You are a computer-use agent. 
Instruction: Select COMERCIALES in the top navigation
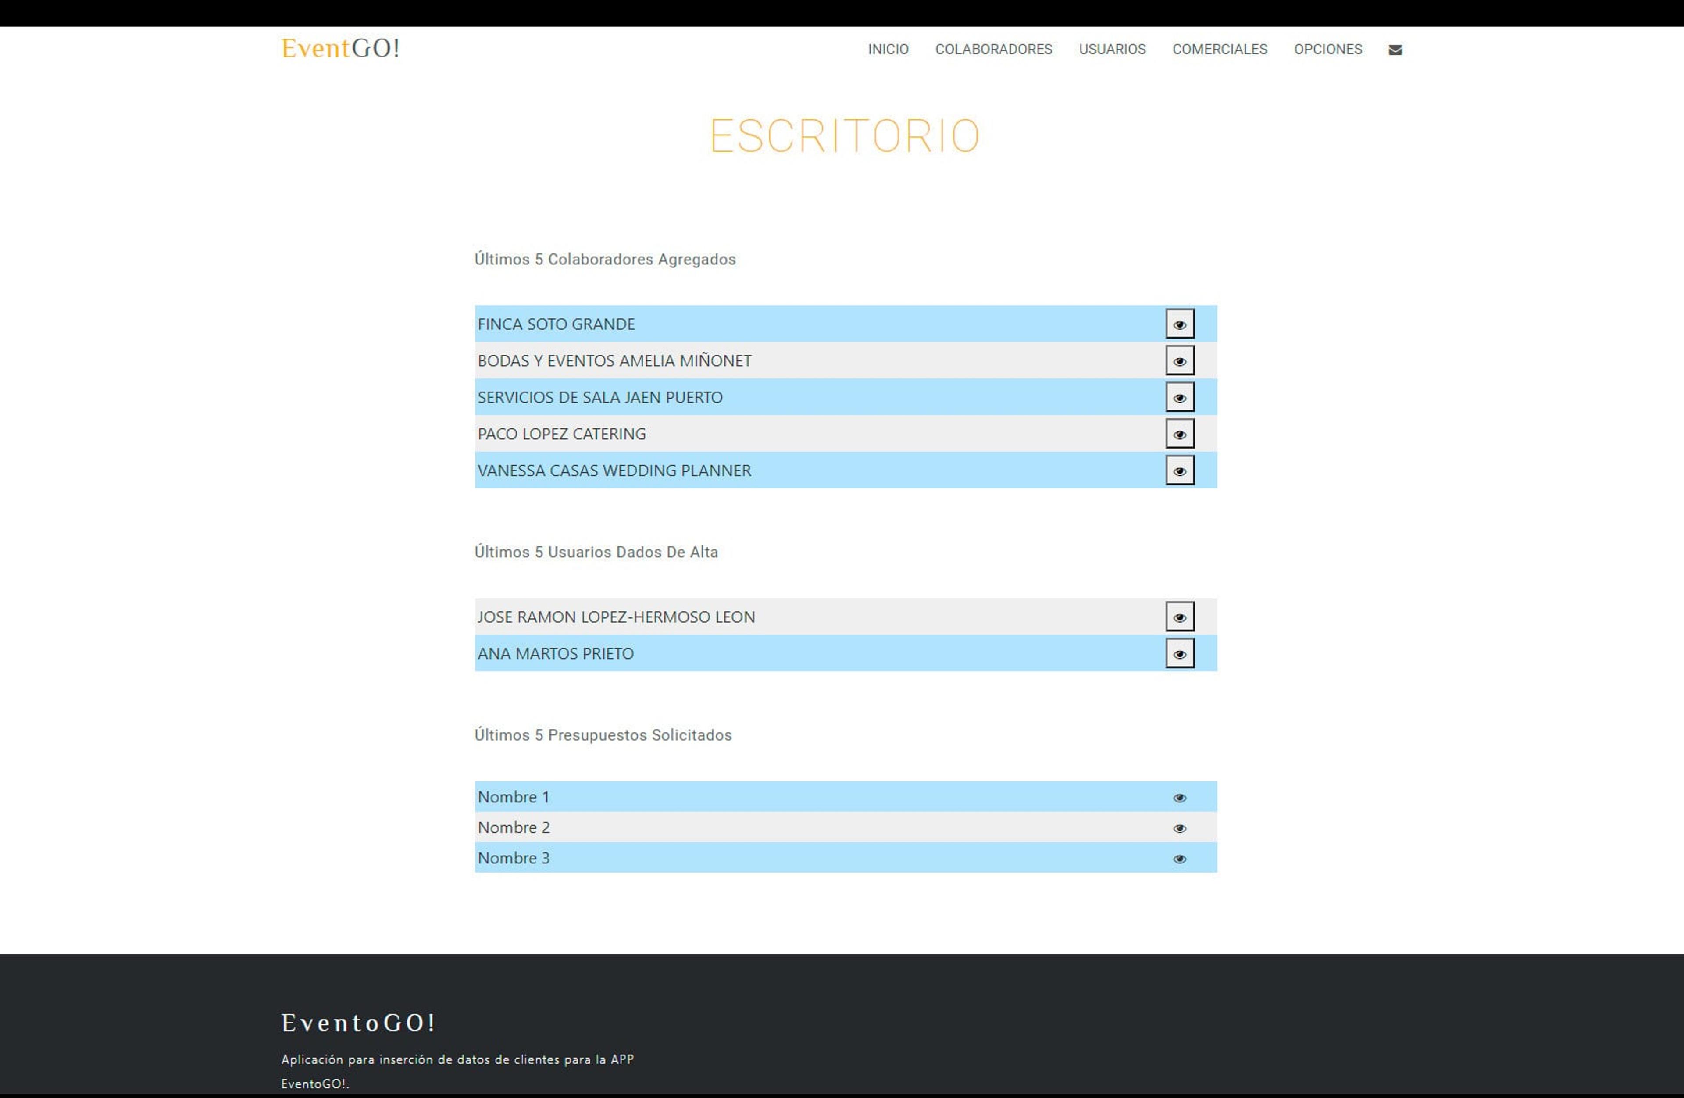click(x=1220, y=50)
